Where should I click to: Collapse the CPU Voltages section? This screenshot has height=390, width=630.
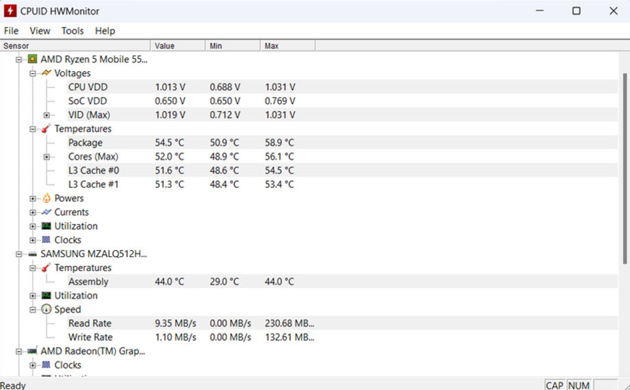click(32, 73)
